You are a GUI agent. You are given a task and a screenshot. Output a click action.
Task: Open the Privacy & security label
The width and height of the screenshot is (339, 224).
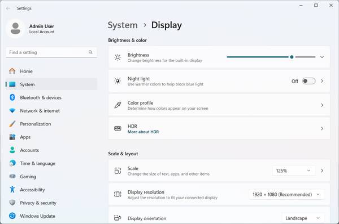coord(38,203)
